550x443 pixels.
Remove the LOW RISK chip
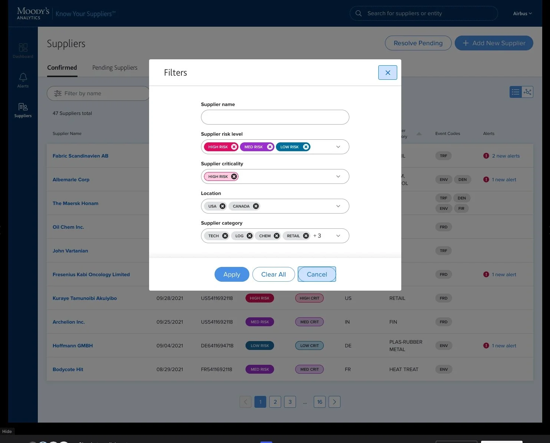[x=306, y=147]
